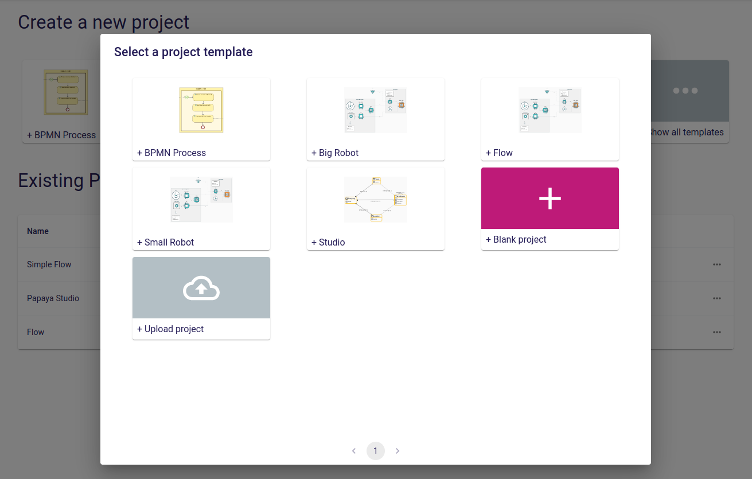The height and width of the screenshot is (479, 752).
Task: Click the Name column header
Action: [38, 231]
